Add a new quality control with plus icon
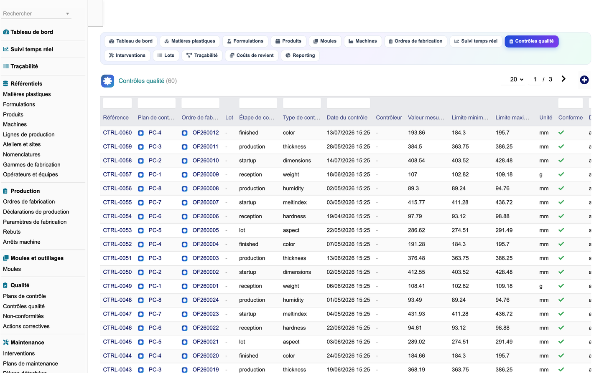 pyautogui.click(x=584, y=80)
